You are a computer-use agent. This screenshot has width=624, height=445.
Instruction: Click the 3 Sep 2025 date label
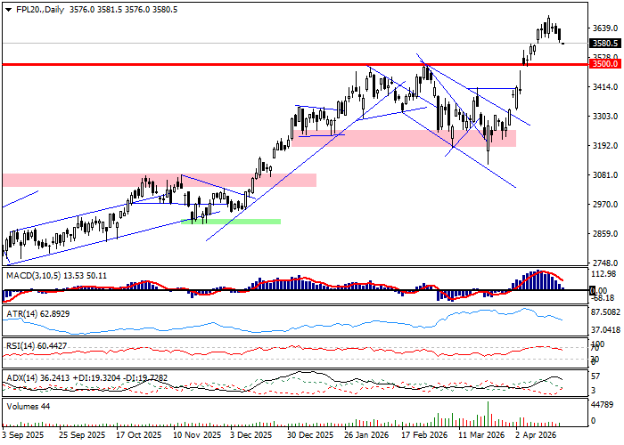[x=24, y=437]
